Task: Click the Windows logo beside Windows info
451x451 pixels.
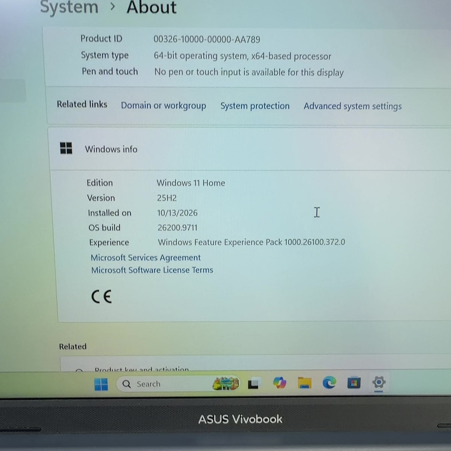Action: (66, 148)
